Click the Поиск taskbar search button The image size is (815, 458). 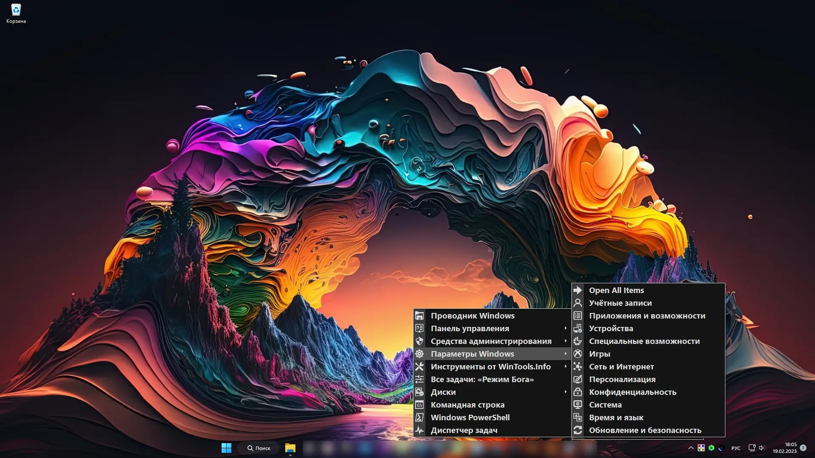pyautogui.click(x=259, y=448)
